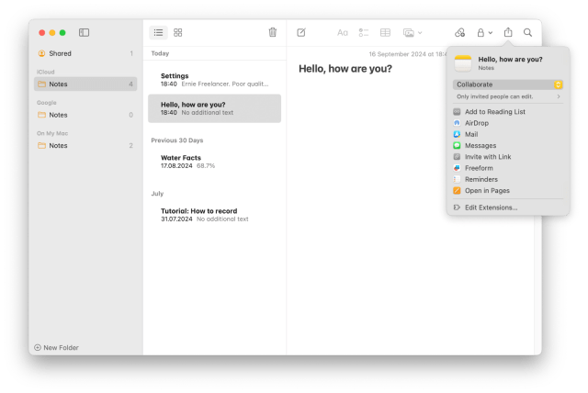Select 'Hello, how are you?' note in list

(x=214, y=108)
